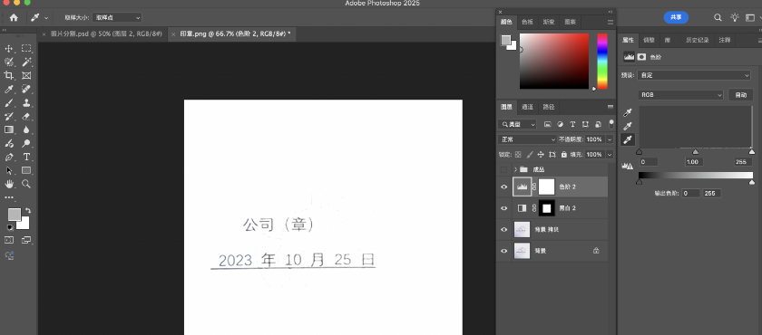Select the Path Selection tool

pyautogui.click(x=9, y=170)
